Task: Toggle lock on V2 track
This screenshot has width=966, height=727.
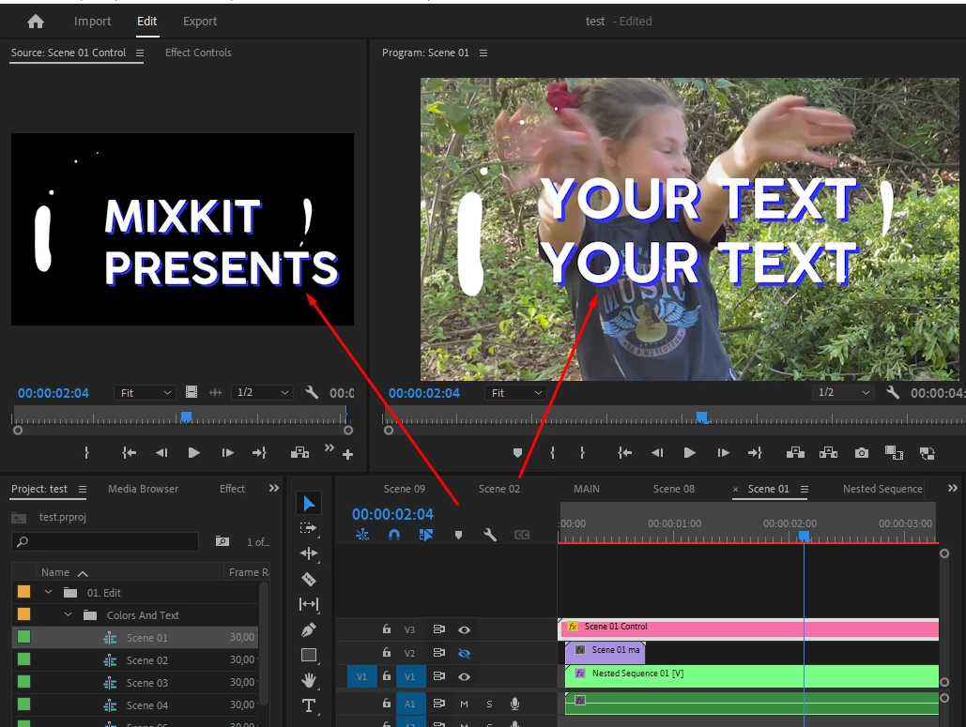Action: (386, 653)
